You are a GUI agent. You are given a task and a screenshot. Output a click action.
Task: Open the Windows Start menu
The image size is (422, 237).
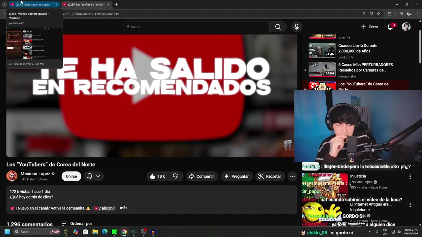pyautogui.click(x=7, y=232)
